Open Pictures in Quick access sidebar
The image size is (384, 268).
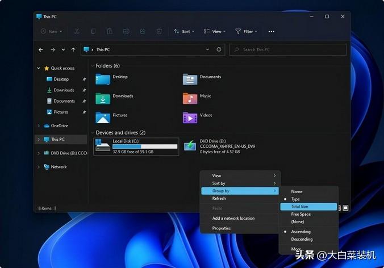tap(61, 112)
